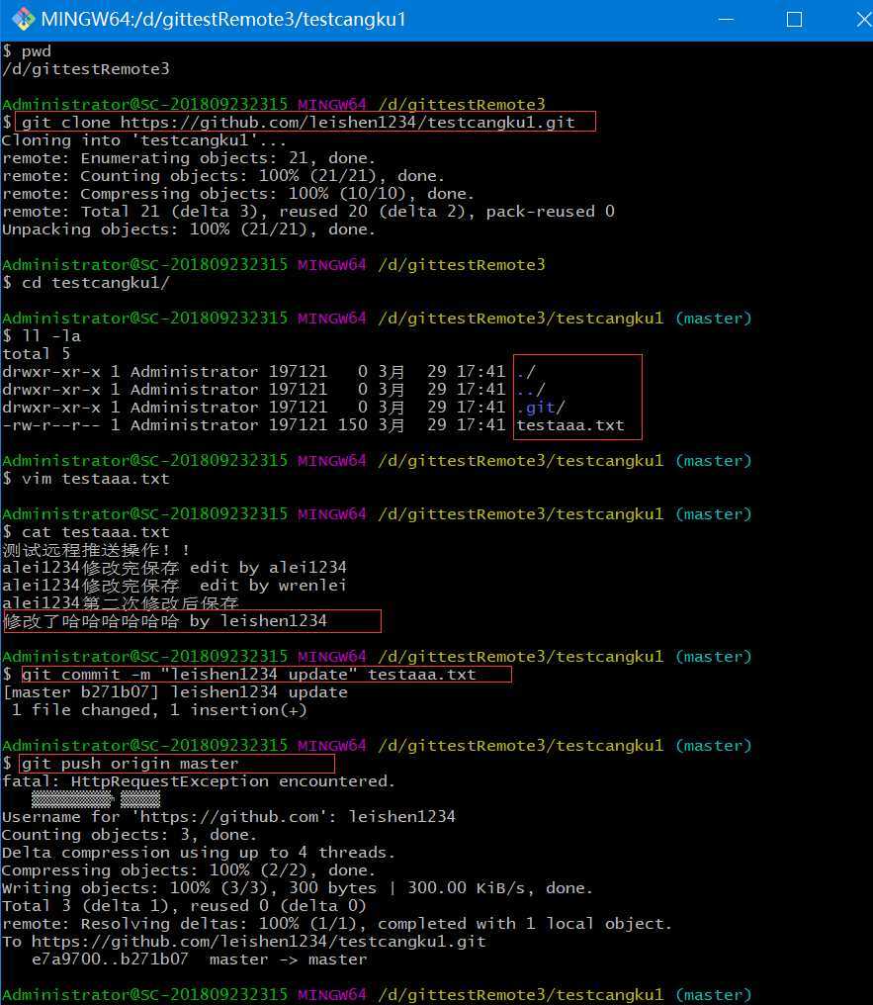Close the MINGW64 terminal window
Screen dimensions: 873x1005
(864, 19)
